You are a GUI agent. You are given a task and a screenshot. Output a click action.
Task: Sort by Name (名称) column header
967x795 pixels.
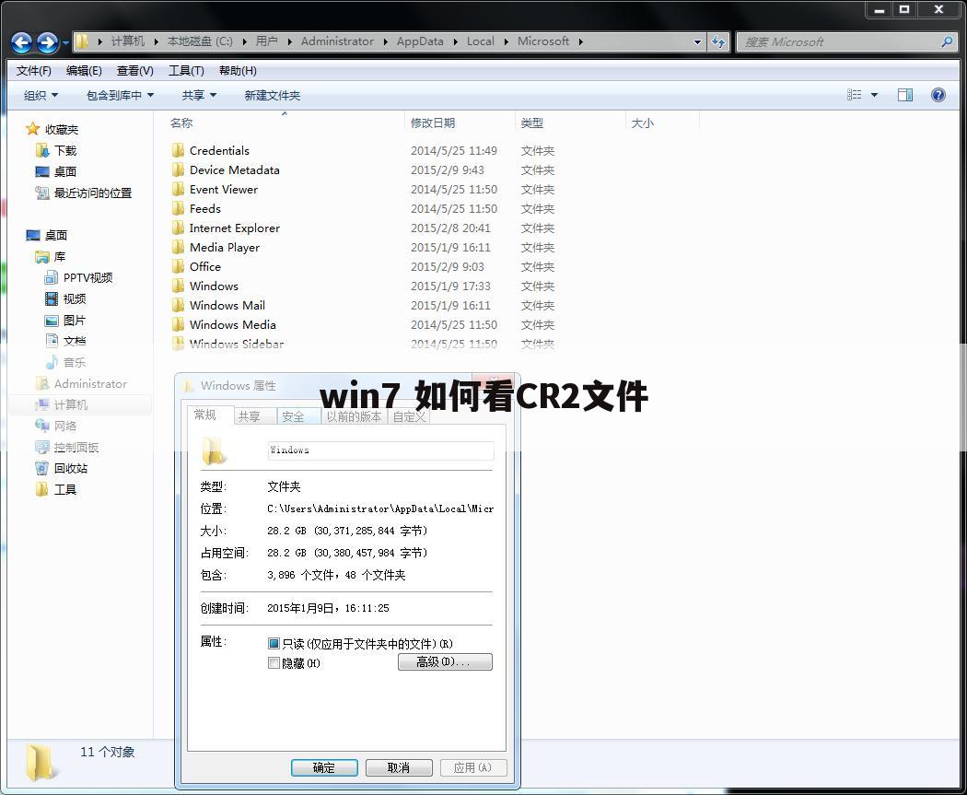(181, 123)
